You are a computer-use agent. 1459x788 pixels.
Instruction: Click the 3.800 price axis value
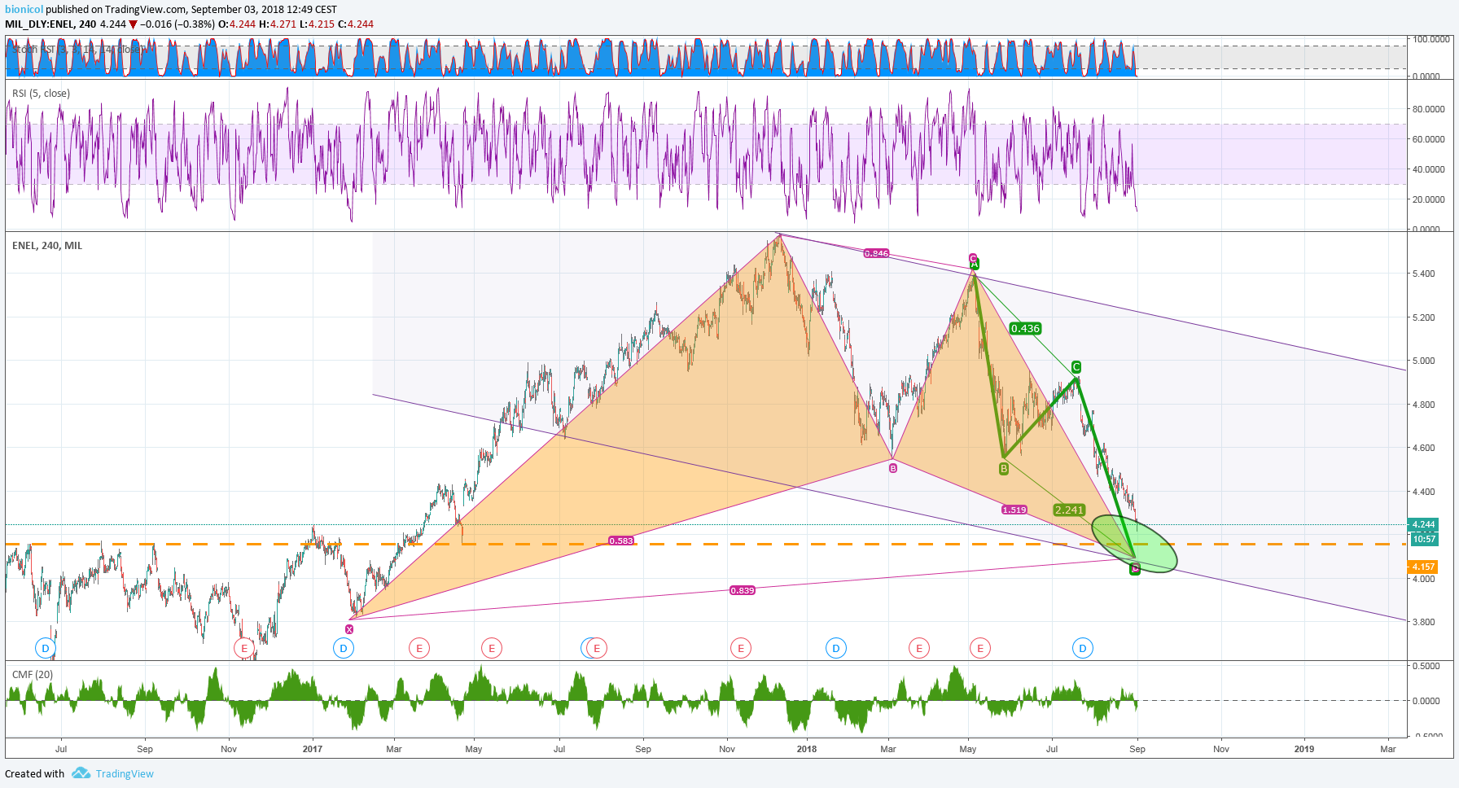[x=1424, y=622]
